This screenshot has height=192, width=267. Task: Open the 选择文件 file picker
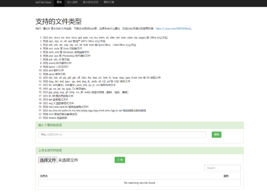pos(47,160)
